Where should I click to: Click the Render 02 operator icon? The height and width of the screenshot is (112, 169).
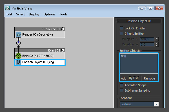point(19,34)
